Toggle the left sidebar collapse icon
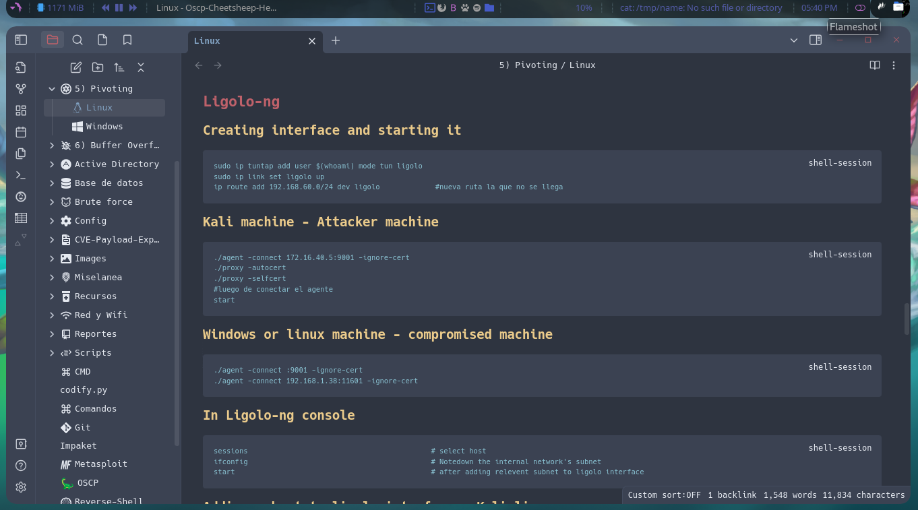918x510 pixels. [x=21, y=40]
